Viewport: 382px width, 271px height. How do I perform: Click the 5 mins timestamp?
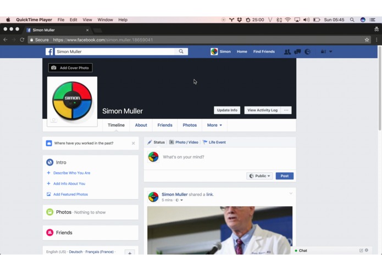tap(167, 200)
